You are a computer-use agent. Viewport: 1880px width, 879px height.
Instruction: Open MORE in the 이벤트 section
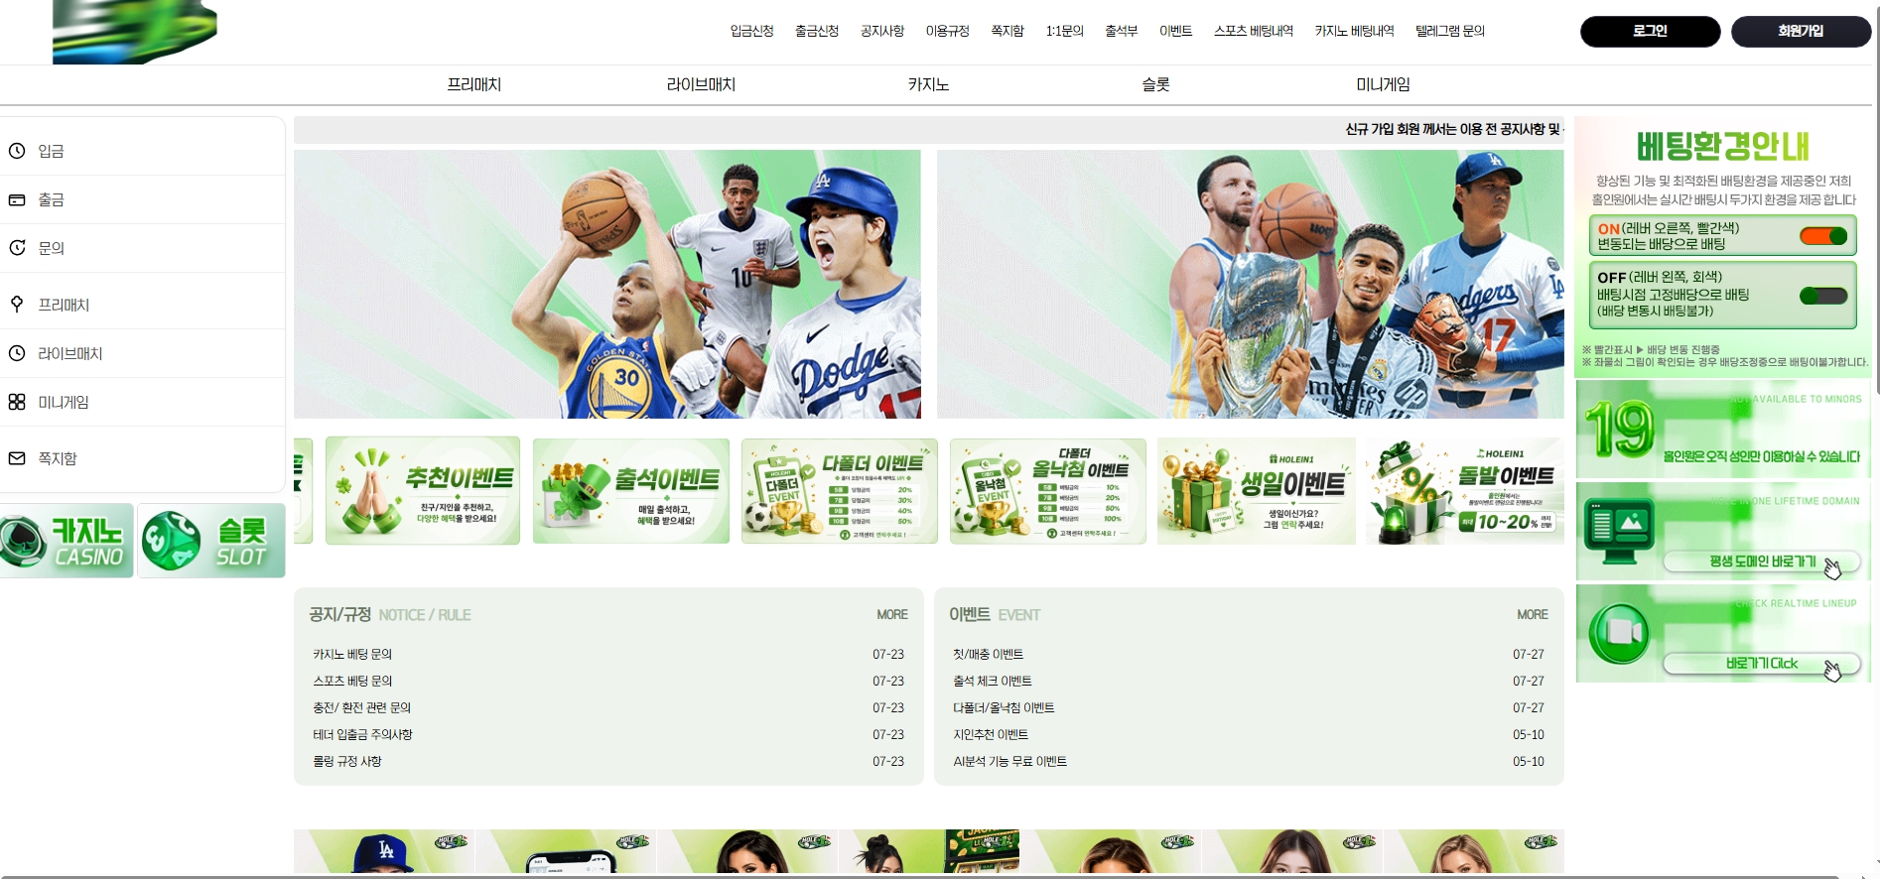click(x=1533, y=615)
